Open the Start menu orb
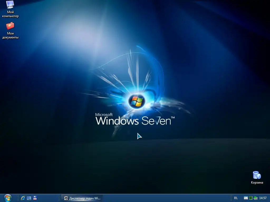This screenshot has height=202, width=270. [x=8, y=198]
